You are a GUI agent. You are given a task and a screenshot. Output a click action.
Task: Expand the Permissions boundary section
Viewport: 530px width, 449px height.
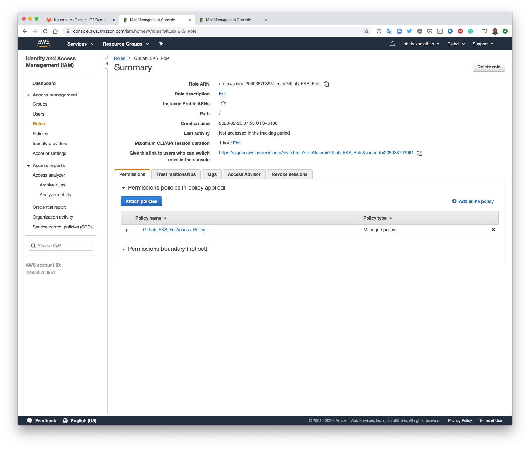point(123,249)
